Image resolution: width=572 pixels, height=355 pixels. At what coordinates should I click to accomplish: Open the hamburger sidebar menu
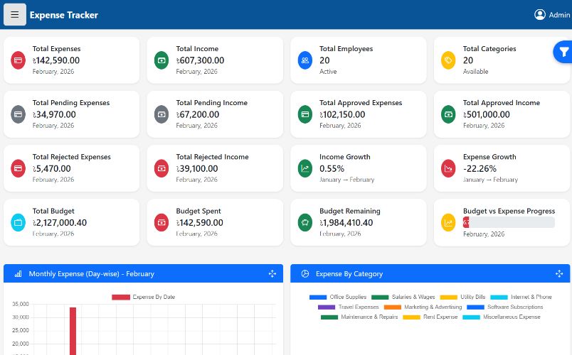click(x=15, y=15)
